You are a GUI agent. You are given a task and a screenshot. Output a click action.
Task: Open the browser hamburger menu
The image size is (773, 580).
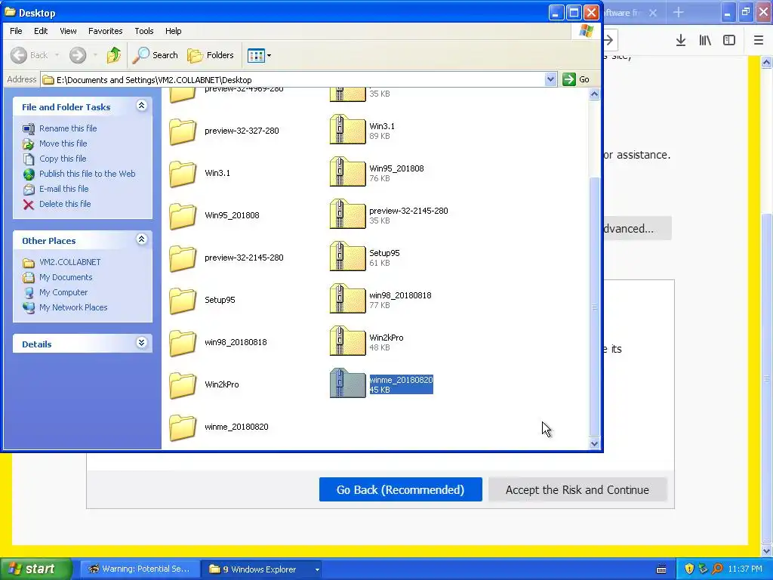tap(759, 41)
